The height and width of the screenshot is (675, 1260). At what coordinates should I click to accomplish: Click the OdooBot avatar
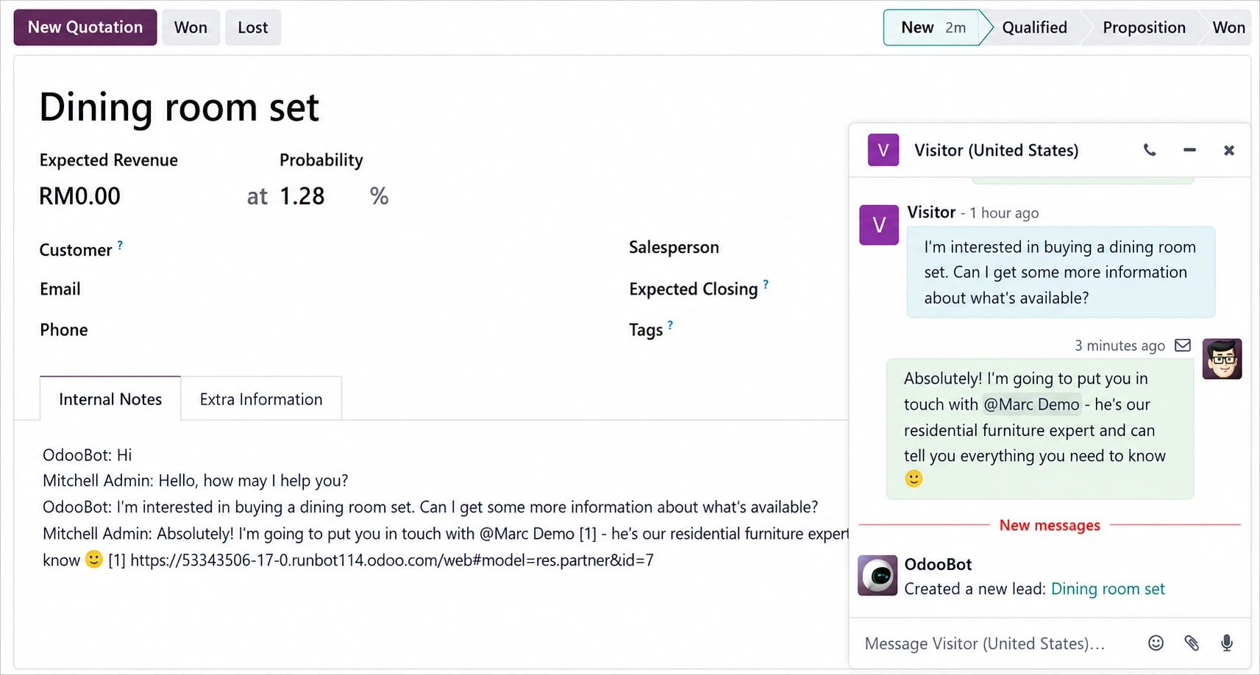(x=878, y=575)
